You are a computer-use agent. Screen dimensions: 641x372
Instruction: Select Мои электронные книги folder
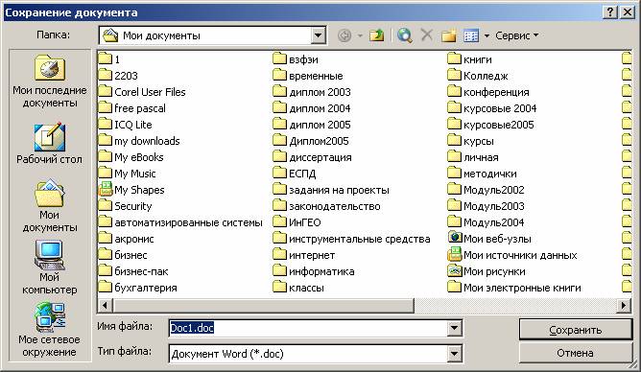coord(515,288)
